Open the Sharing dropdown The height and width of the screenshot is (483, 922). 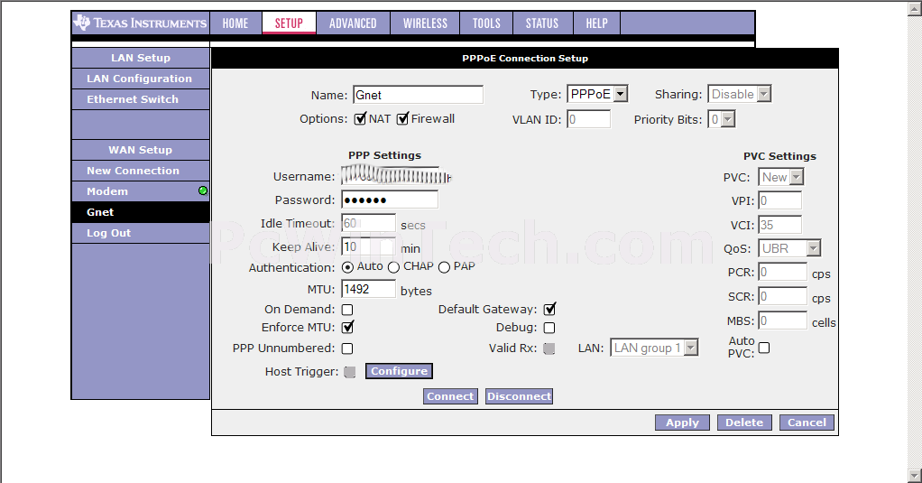coord(739,94)
